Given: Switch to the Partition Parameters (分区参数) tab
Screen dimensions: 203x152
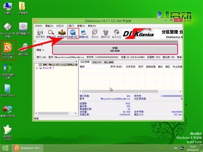Looking at the screenshot, I should pyautogui.click(x=85, y=62).
